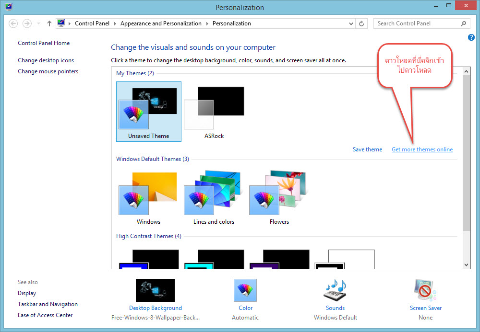The height and width of the screenshot is (332, 480).
Task: Open Change desktop icons link
Action: (46, 60)
